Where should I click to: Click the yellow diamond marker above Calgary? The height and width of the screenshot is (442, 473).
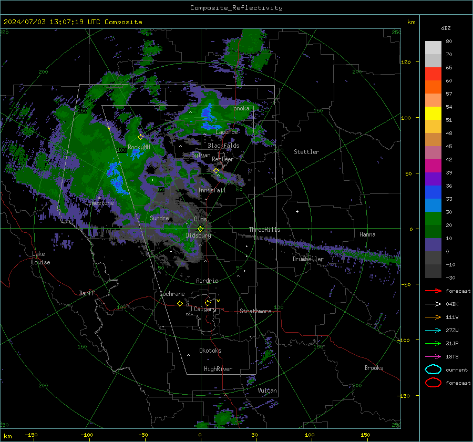(x=208, y=303)
